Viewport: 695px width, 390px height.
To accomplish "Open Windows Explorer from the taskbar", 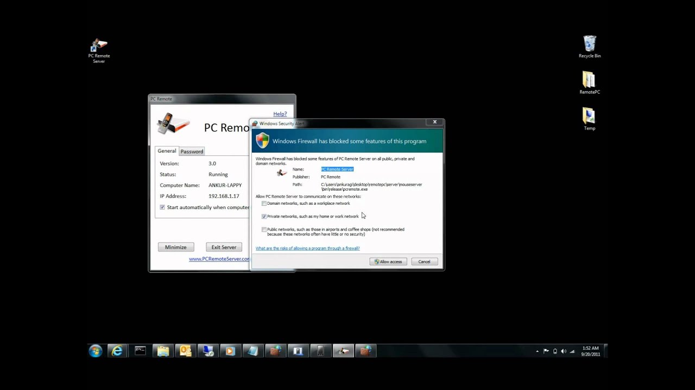I will 163,351.
